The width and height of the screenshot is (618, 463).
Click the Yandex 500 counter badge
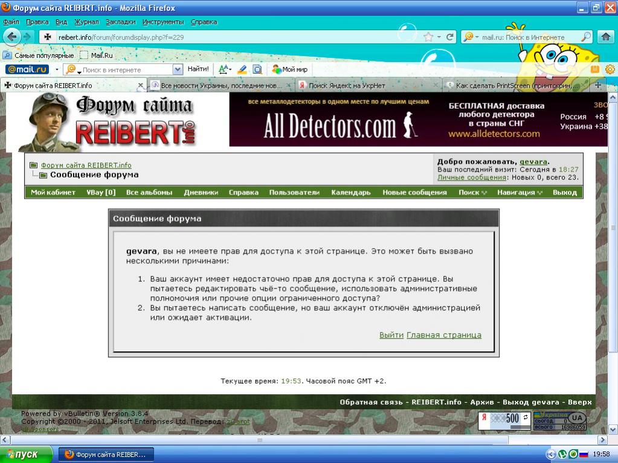(x=504, y=421)
